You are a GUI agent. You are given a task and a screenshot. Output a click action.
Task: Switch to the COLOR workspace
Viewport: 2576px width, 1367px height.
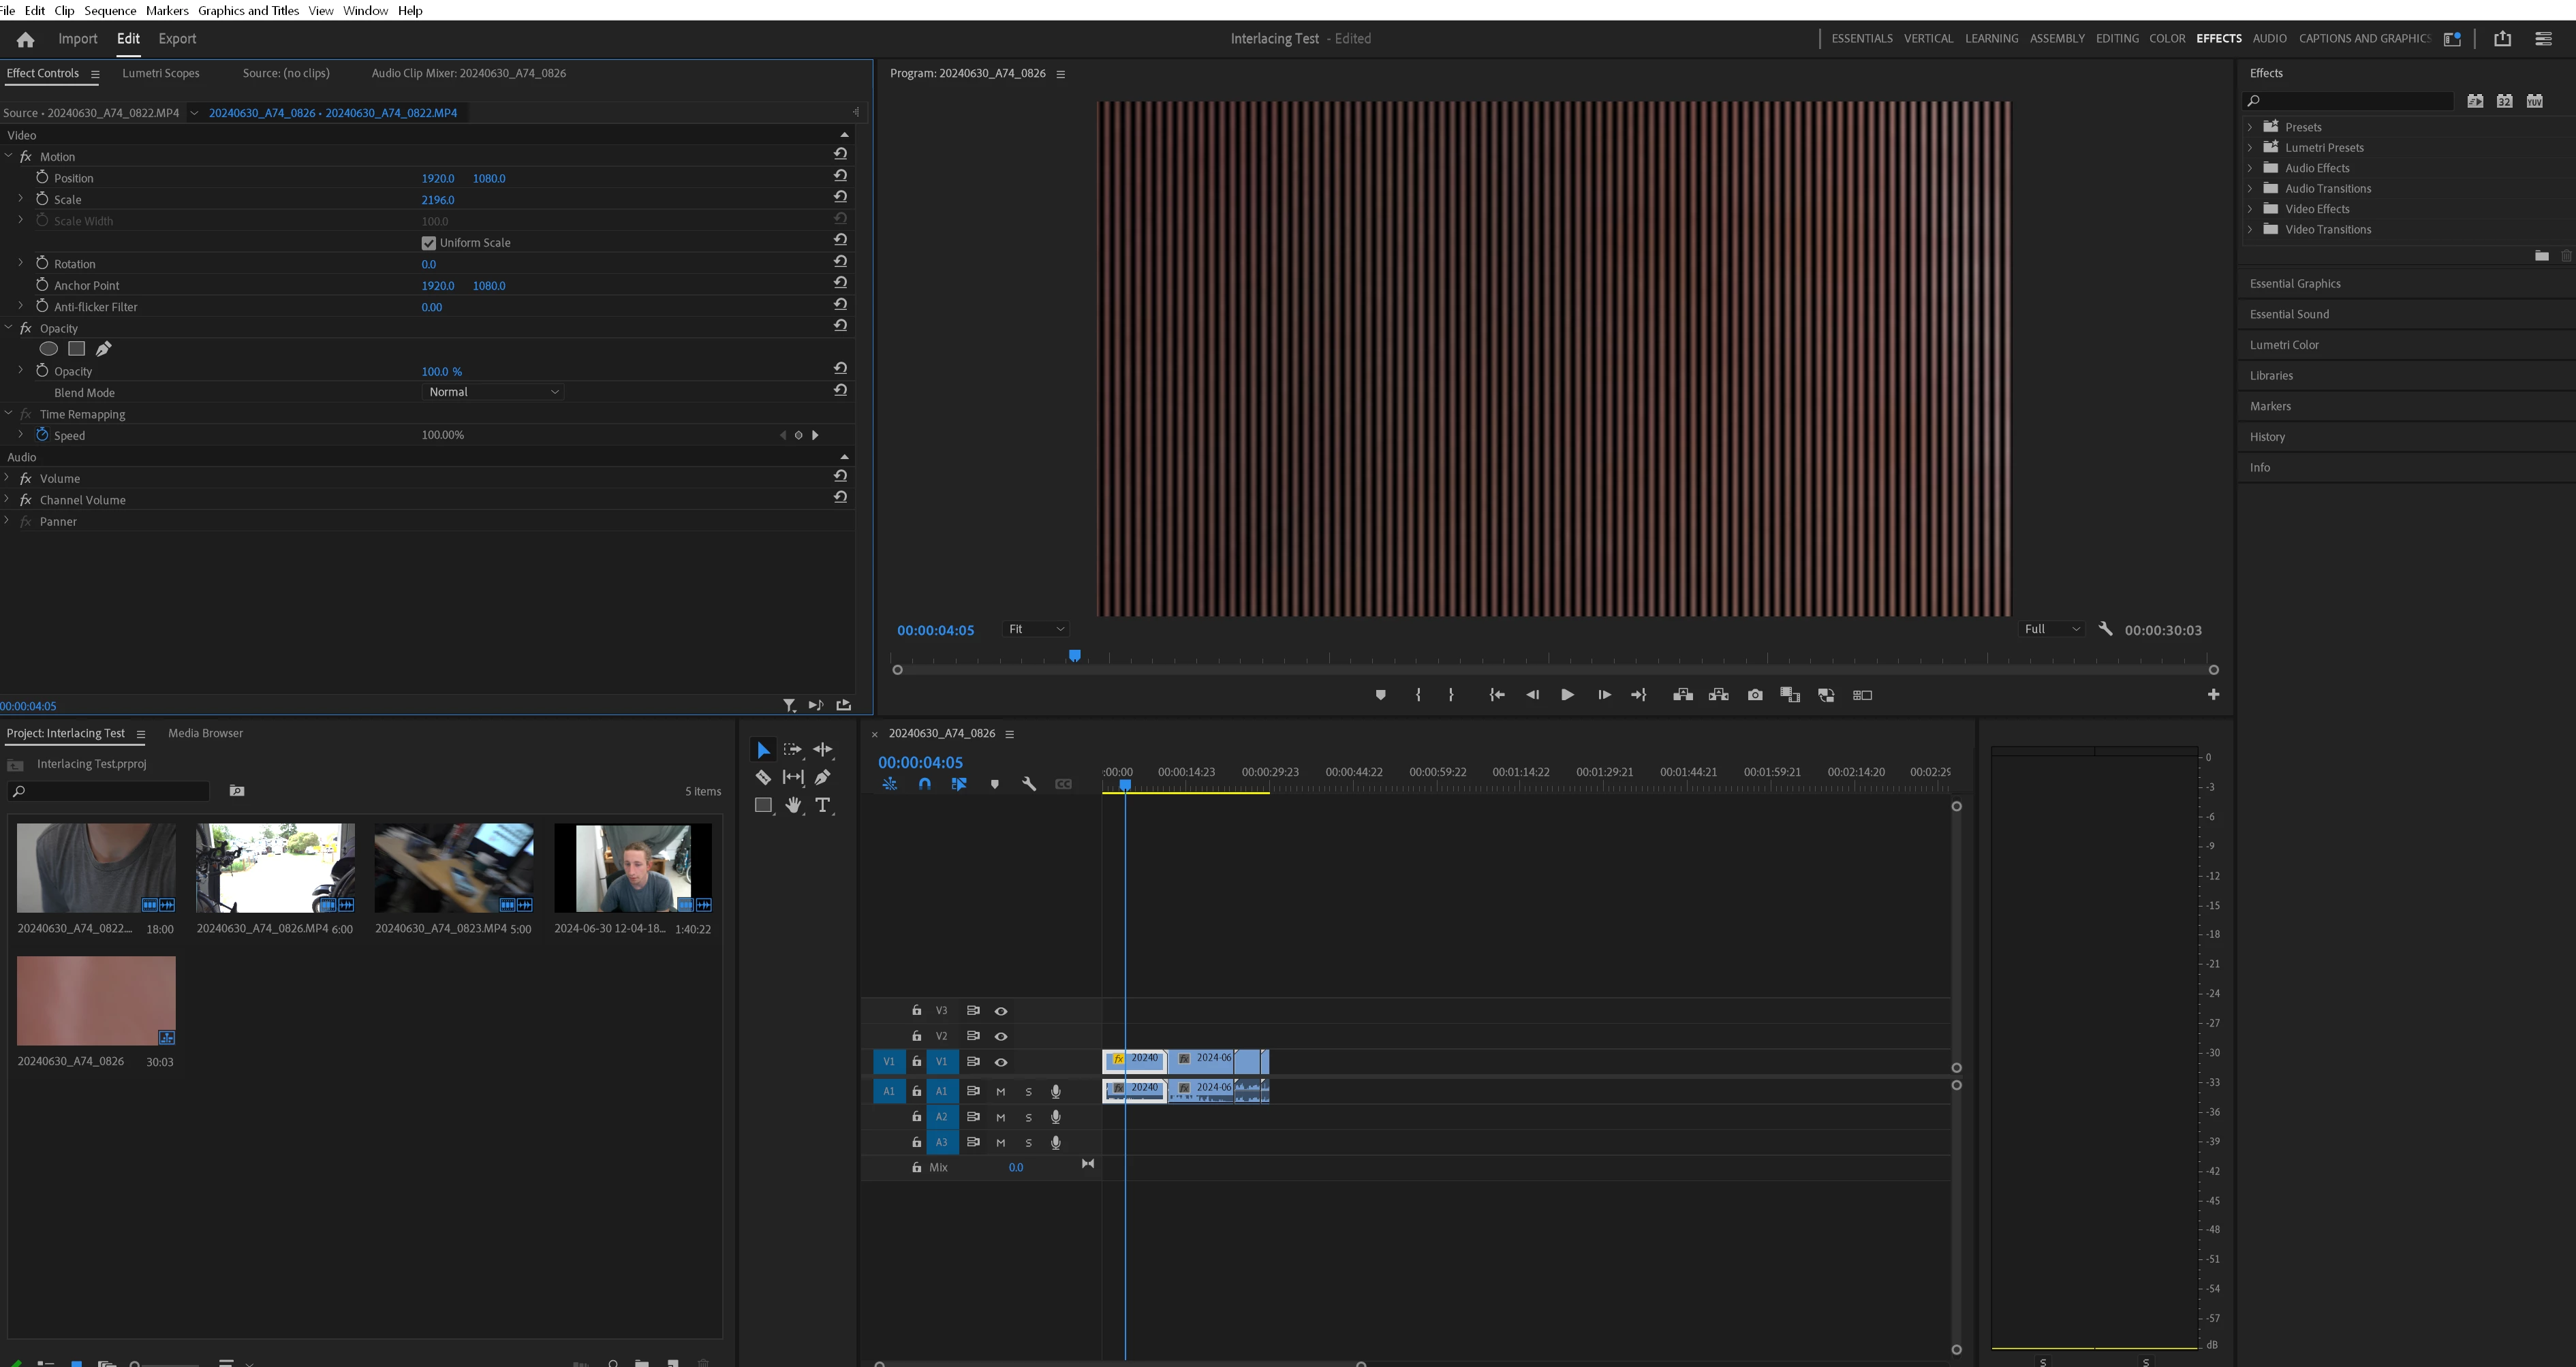coord(2167,39)
